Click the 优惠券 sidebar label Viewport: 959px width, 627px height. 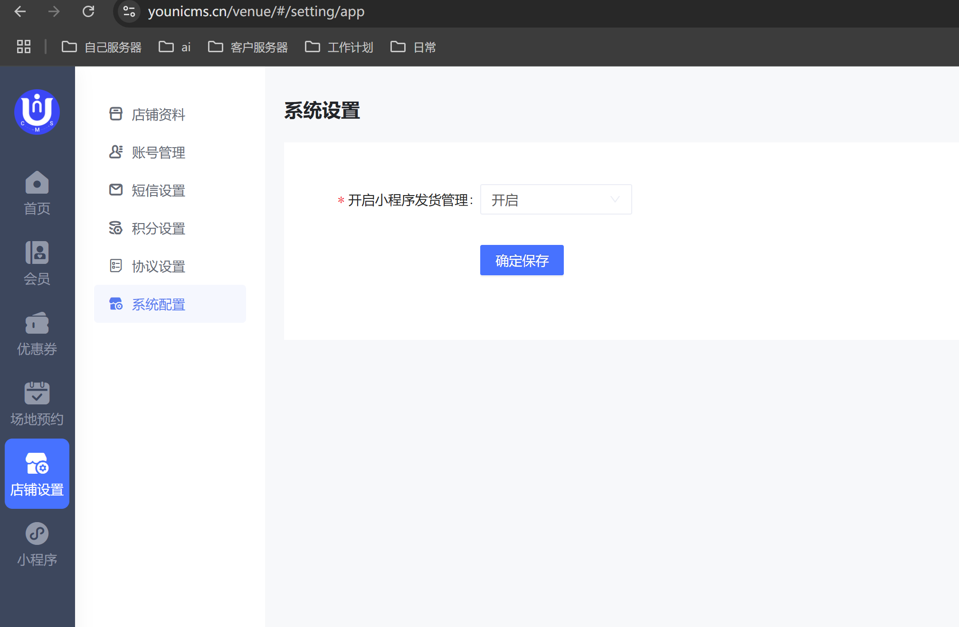pyautogui.click(x=37, y=349)
